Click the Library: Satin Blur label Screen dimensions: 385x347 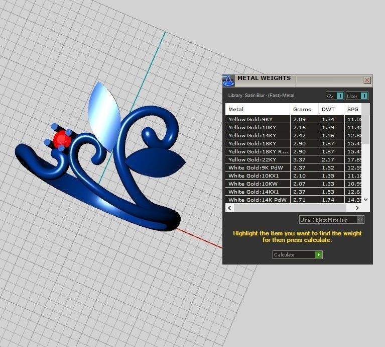pos(261,96)
